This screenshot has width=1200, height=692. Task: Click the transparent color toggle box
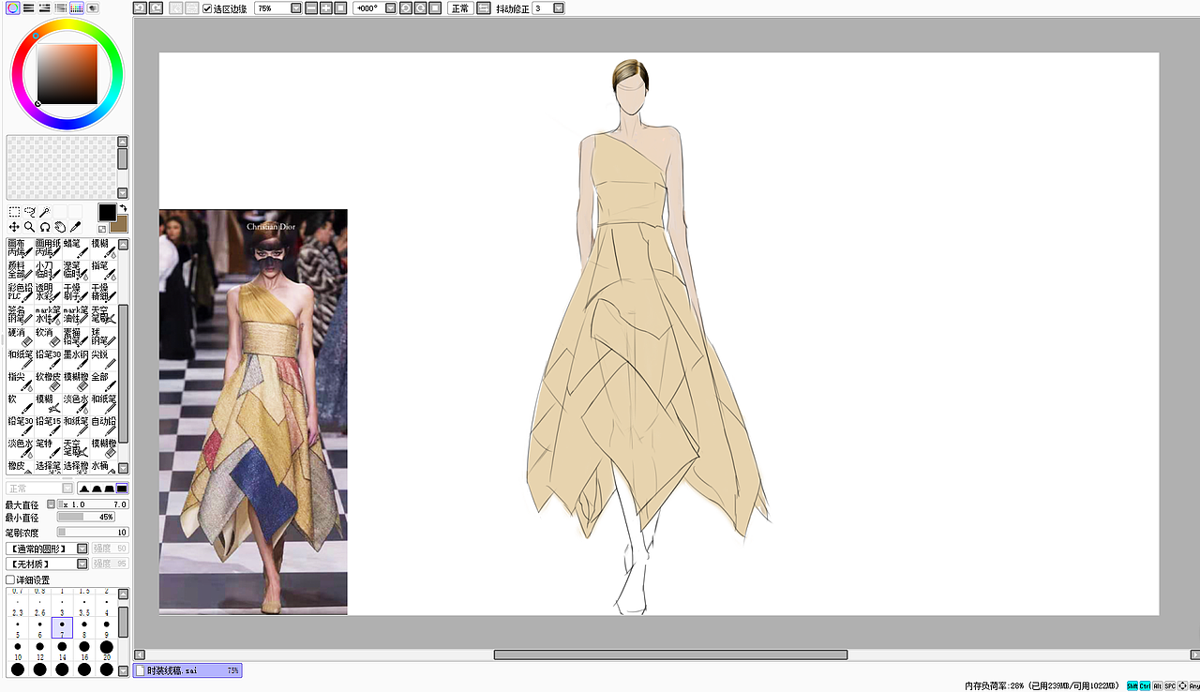(x=102, y=228)
